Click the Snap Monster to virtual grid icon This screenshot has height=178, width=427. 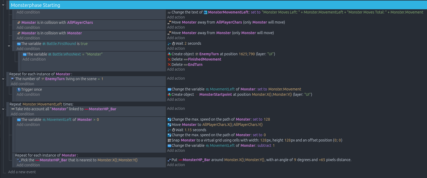point(169,140)
